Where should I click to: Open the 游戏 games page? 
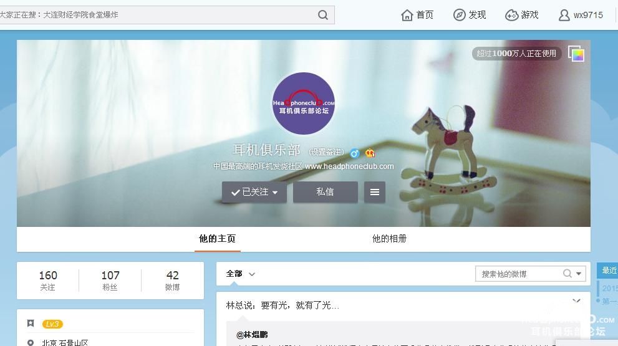pyautogui.click(x=522, y=15)
